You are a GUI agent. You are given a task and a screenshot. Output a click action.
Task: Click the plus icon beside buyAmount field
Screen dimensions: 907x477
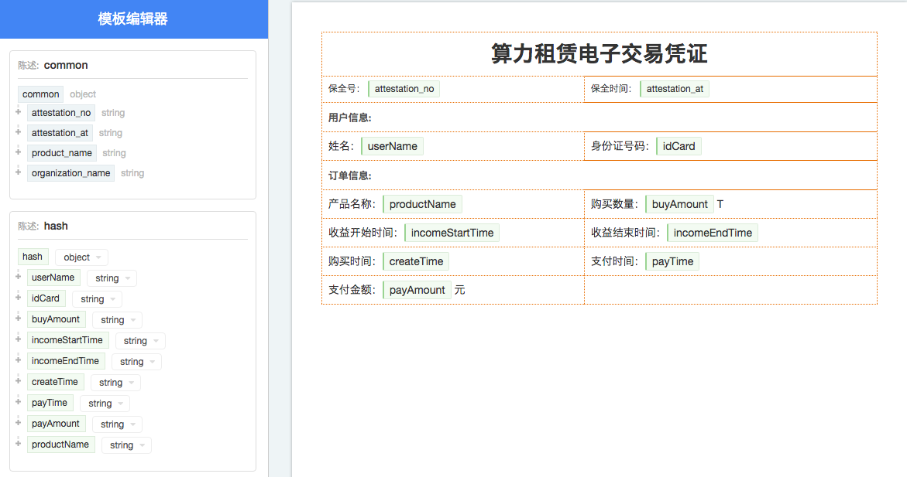tap(18, 319)
